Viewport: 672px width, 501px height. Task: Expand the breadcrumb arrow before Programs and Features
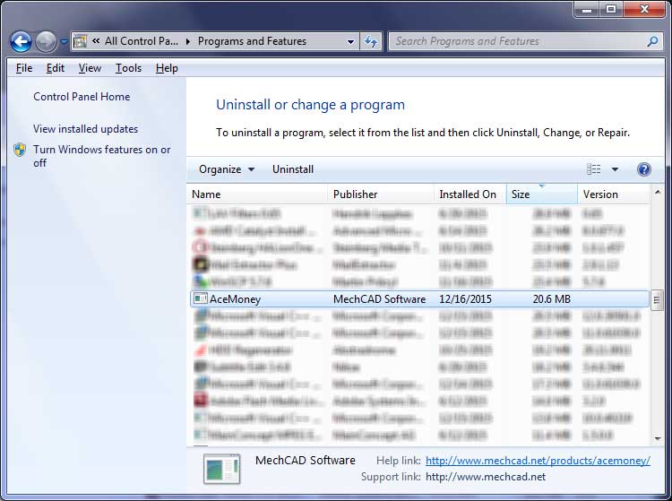[x=188, y=41]
